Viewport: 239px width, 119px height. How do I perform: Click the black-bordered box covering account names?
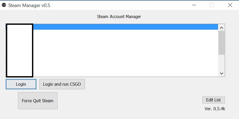click(20, 50)
